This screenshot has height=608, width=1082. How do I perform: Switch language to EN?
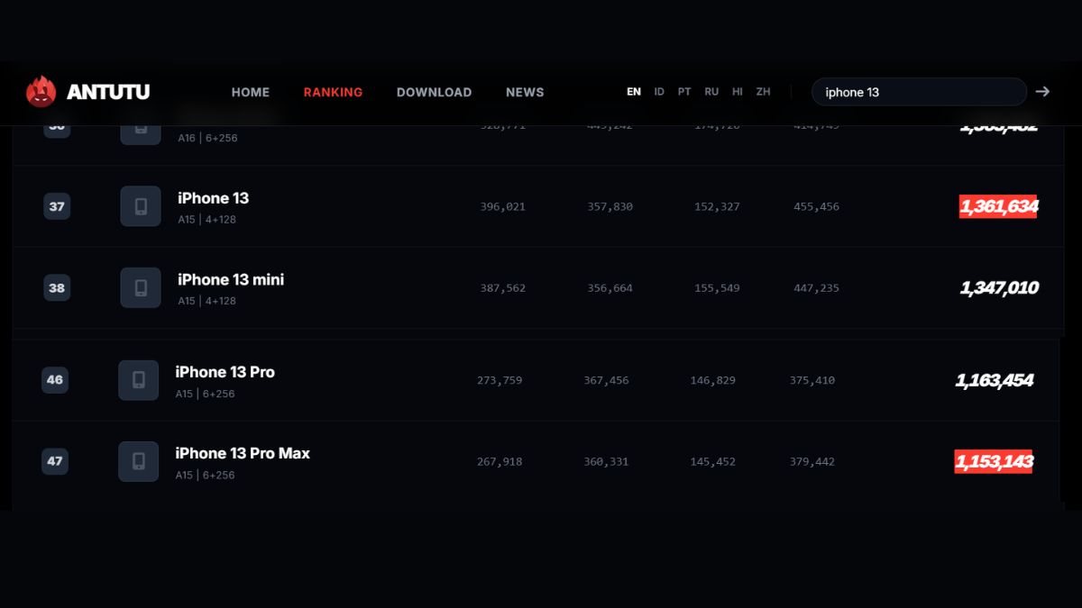click(634, 92)
